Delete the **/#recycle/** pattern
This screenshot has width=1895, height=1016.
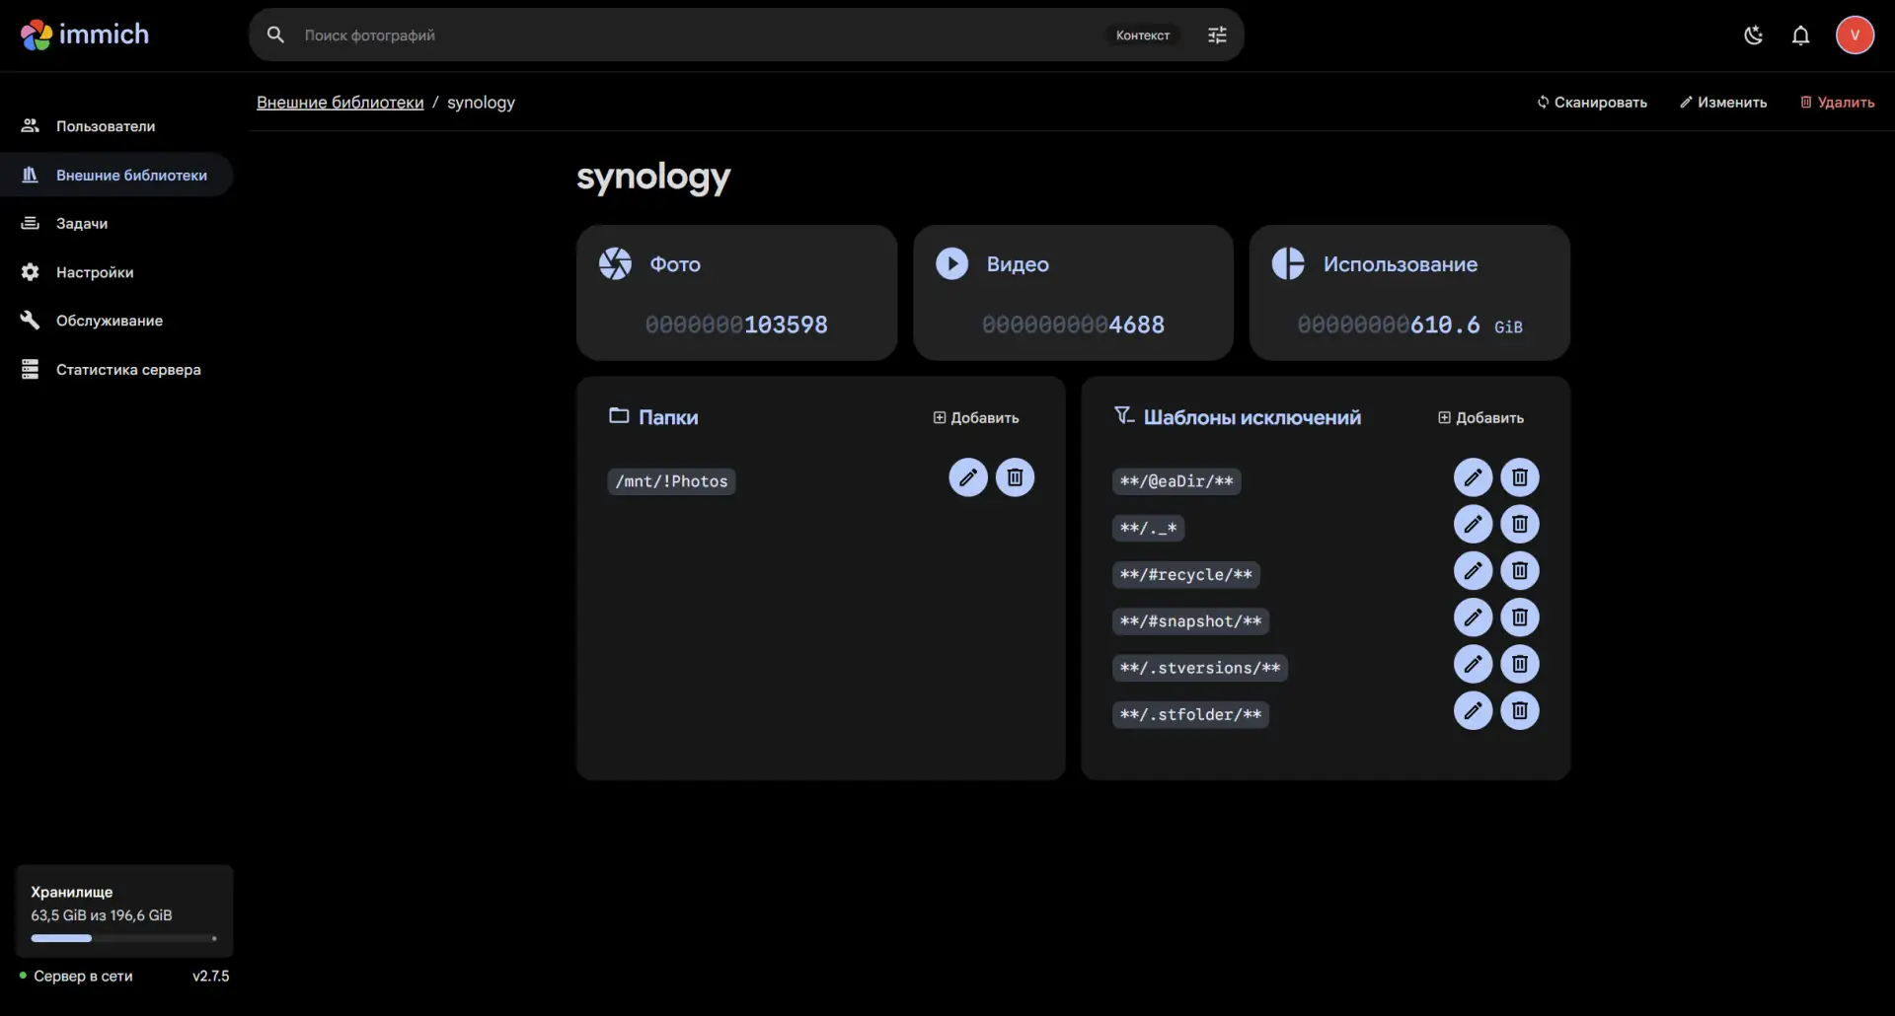1520,571
